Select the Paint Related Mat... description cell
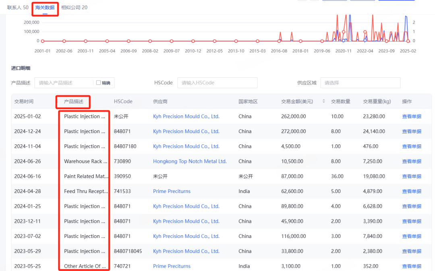Viewport: 435px width, 271px height. click(x=86, y=176)
